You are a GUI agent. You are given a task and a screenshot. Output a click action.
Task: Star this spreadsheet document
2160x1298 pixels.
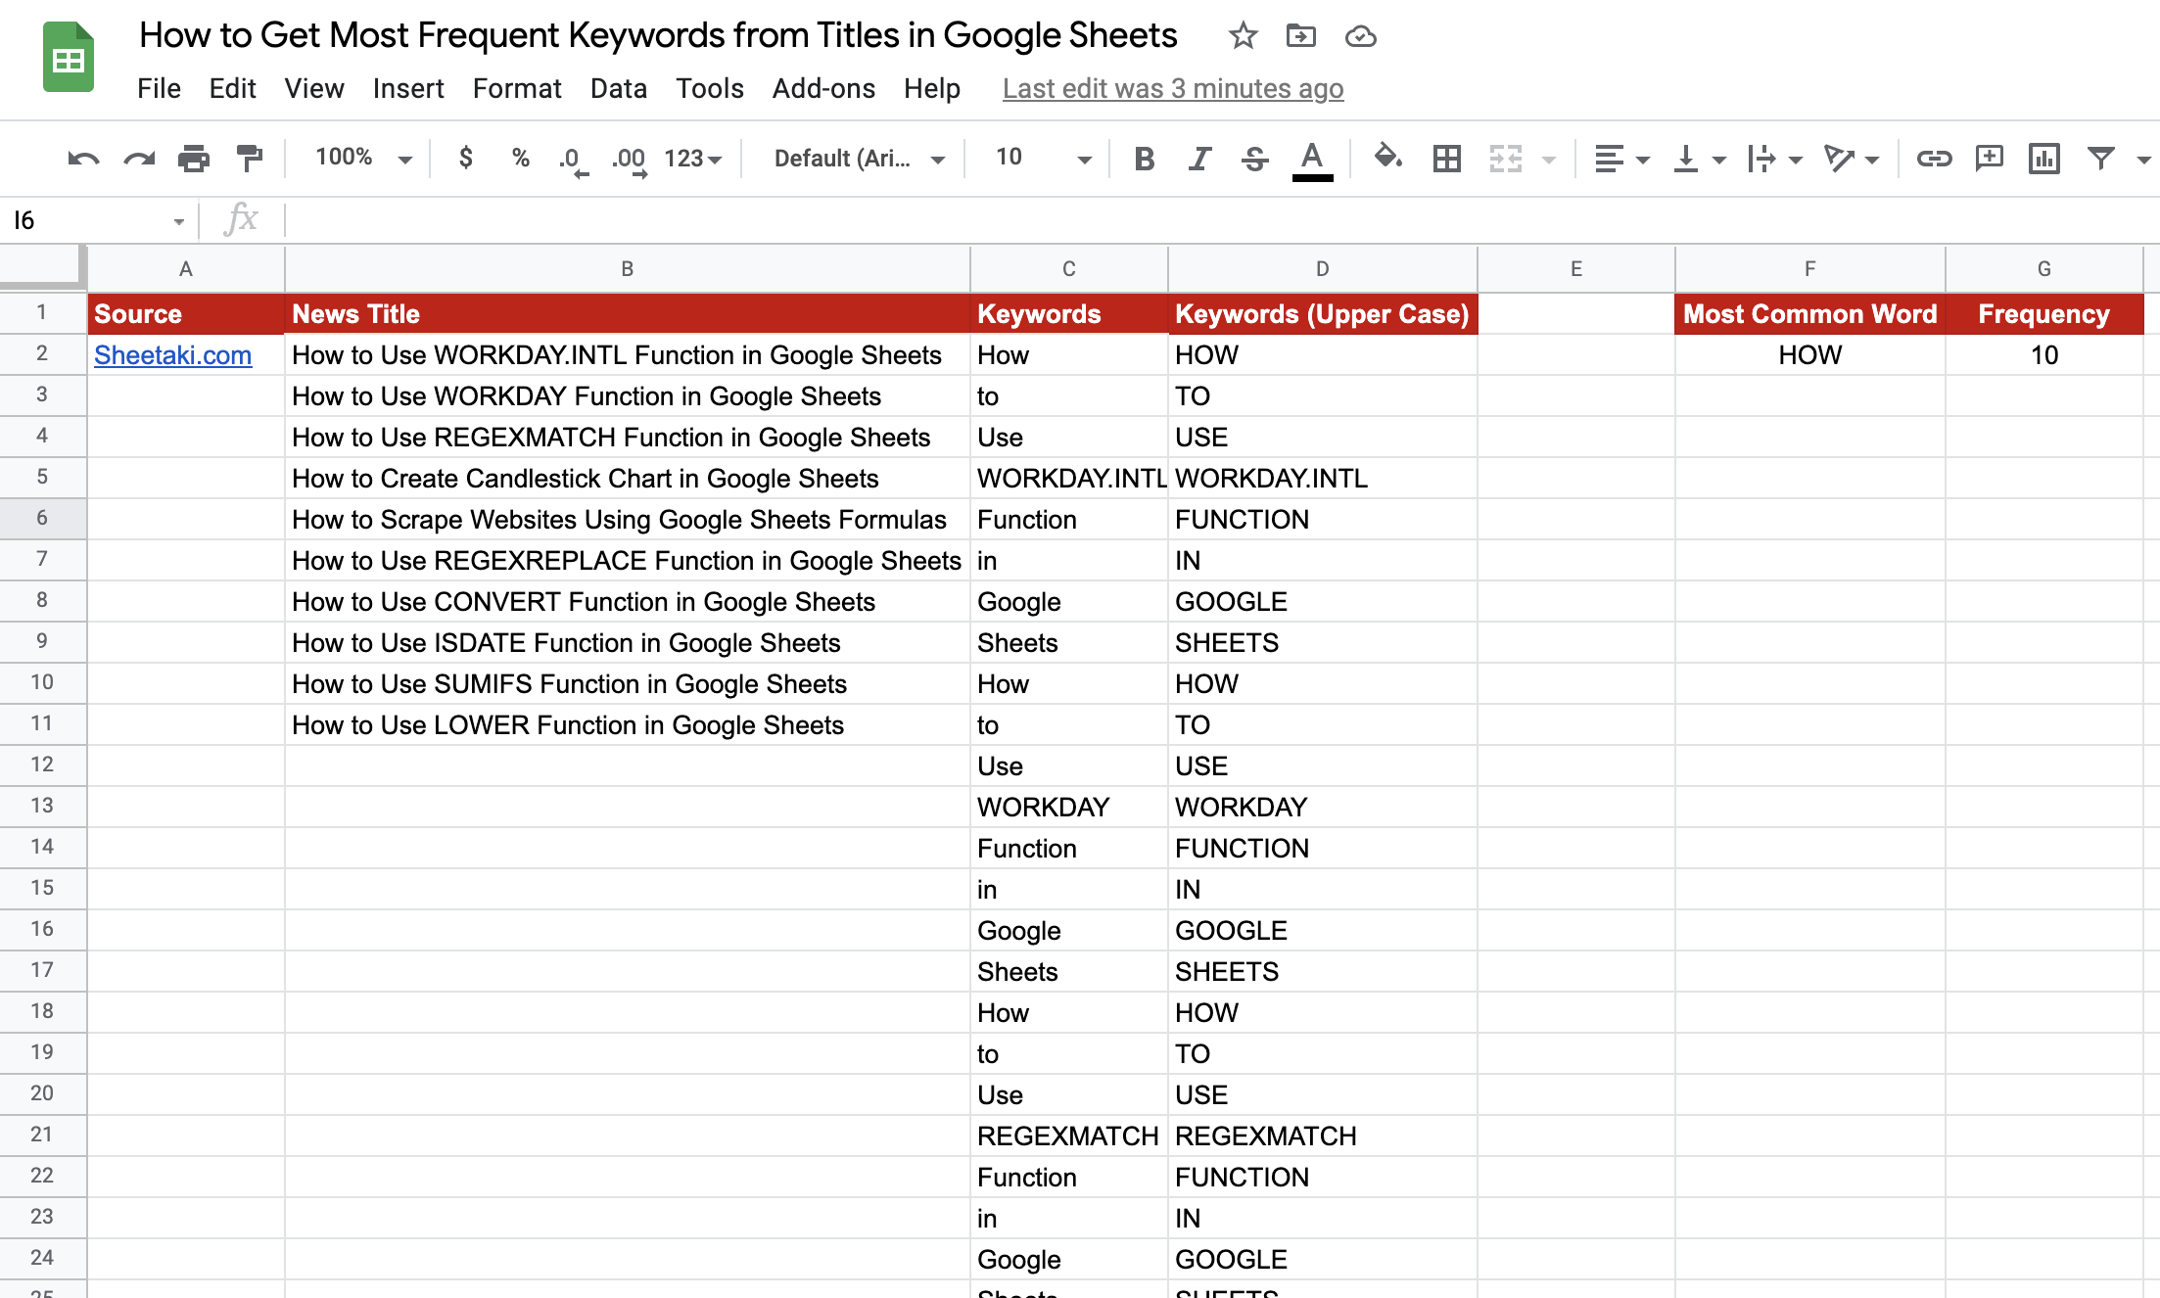point(1243,36)
